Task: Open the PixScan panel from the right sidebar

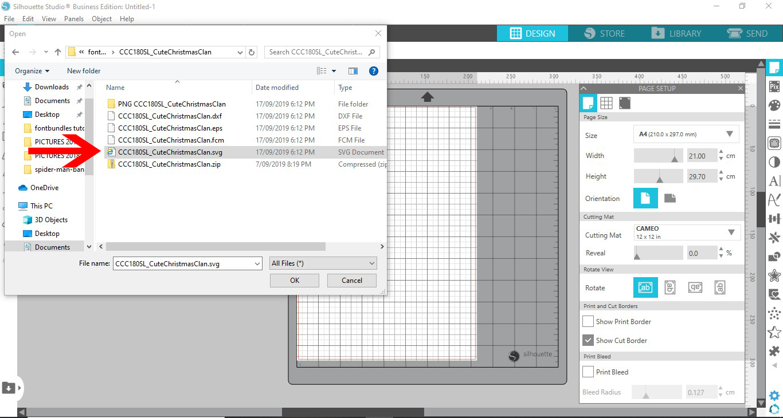Action: point(774,86)
